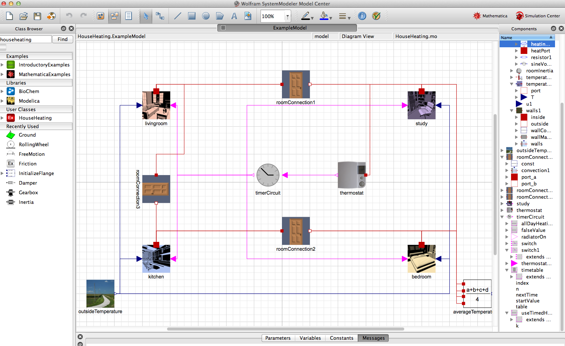This screenshot has height=346, width=565.
Task: Click the horizontal diagram scrollbar
Action: (285, 329)
